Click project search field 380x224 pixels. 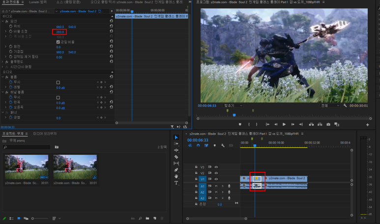(x=27, y=147)
